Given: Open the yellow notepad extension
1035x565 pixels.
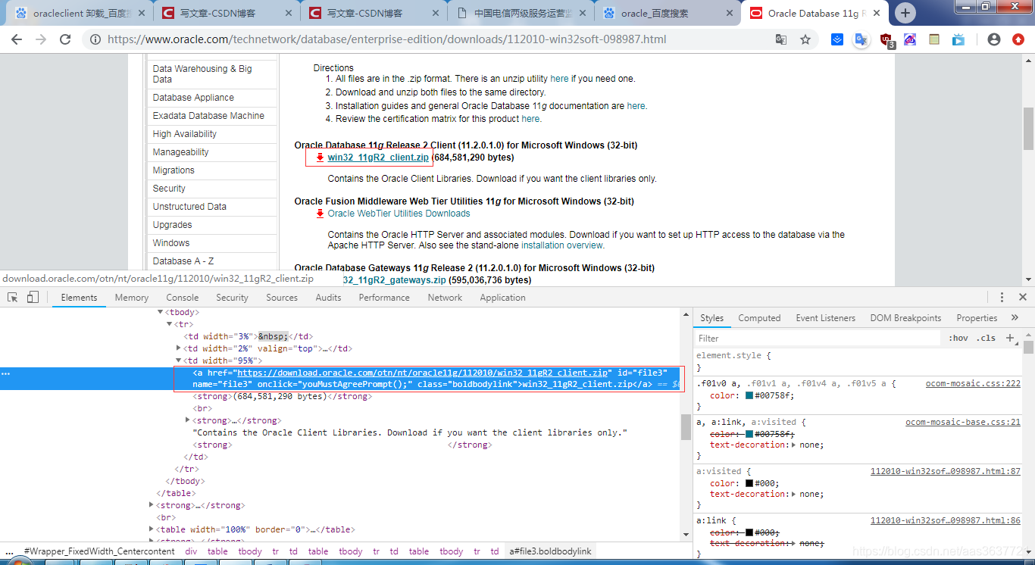Looking at the screenshot, I should (934, 39).
